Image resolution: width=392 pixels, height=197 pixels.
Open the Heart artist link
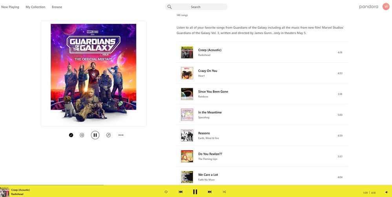pos(201,76)
